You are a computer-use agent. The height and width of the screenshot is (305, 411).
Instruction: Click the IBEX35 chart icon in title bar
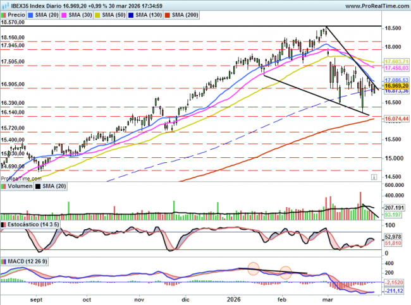tap(5, 5)
